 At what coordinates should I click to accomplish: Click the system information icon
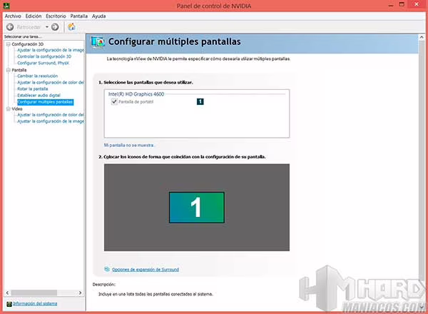(9, 304)
